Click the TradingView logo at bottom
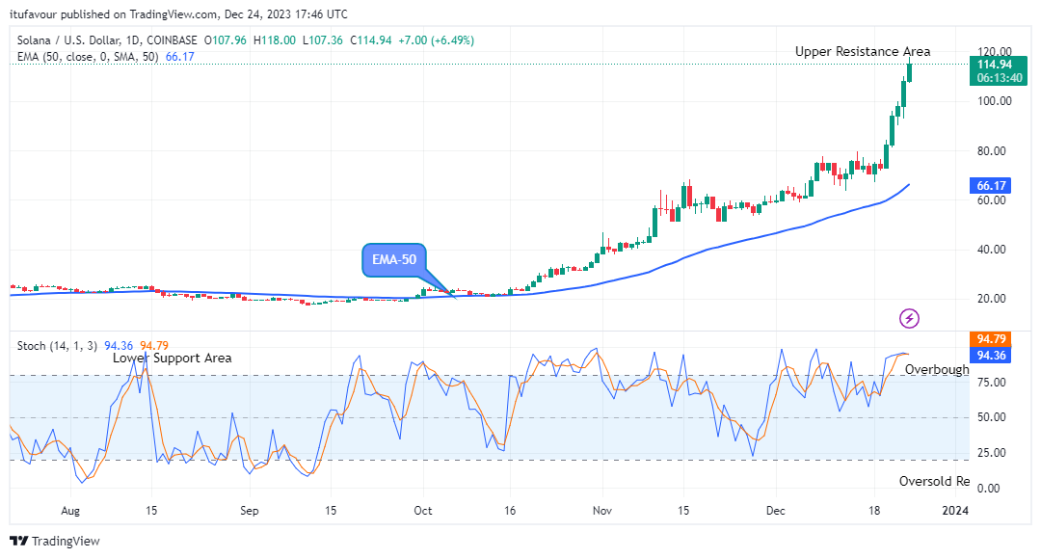Viewport: 1041px width, 558px height. click(x=56, y=541)
